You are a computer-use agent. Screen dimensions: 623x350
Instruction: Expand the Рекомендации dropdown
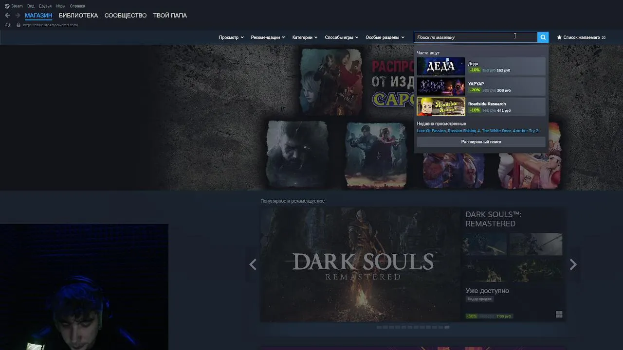point(268,37)
